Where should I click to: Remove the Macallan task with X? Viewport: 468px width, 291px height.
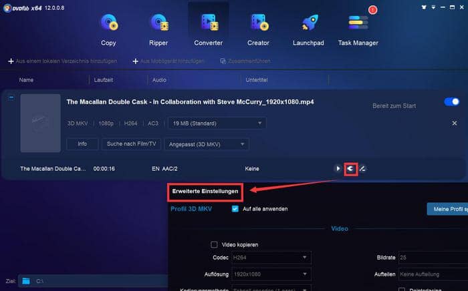[x=454, y=123]
